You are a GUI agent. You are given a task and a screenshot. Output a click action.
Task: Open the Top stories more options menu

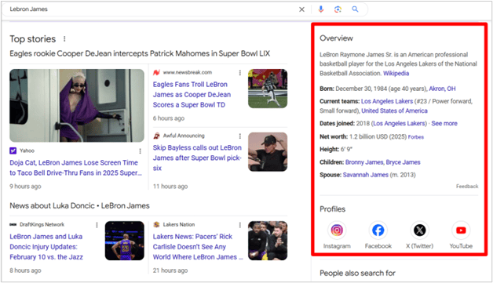pyautogui.click(x=64, y=38)
